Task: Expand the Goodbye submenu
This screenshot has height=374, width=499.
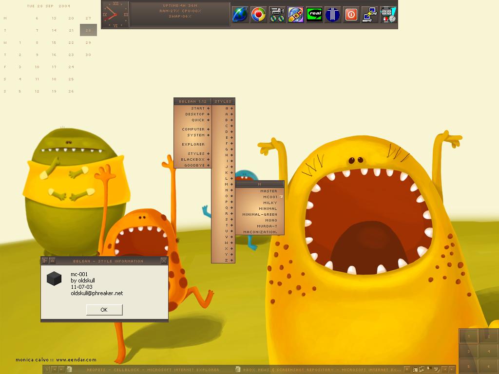Action: 192,166
